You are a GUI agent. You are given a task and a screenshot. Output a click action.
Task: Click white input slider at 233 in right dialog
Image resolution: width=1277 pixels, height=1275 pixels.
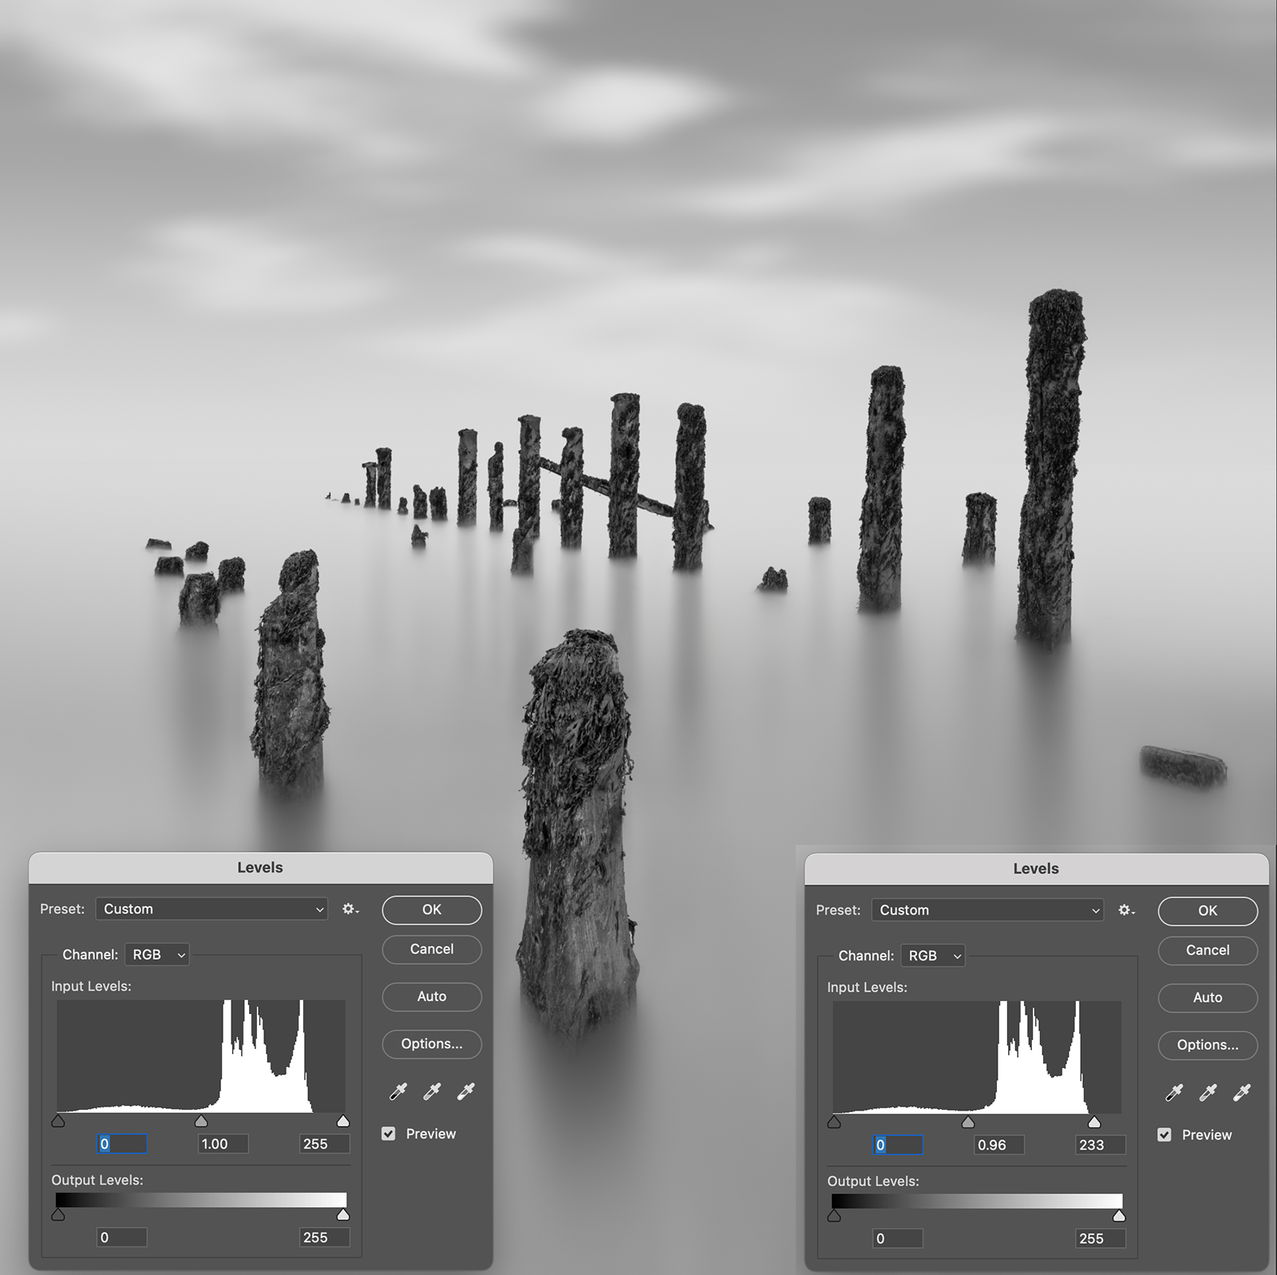click(1094, 1123)
